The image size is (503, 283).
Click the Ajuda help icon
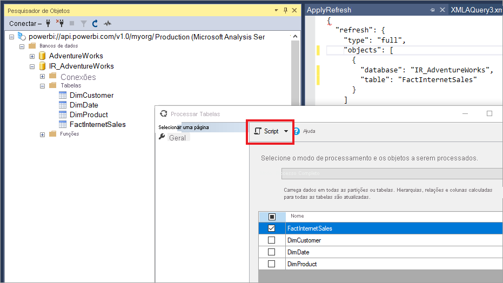point(297,131)
